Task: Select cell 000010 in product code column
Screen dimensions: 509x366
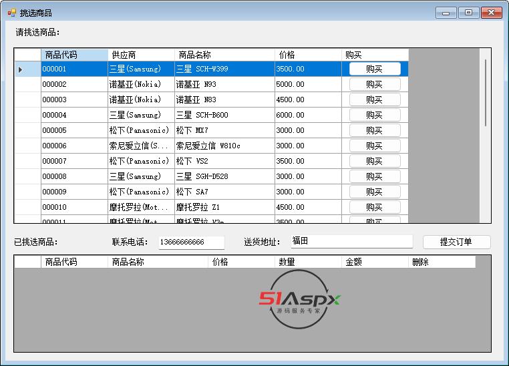Action: click(x=74, y=207)
